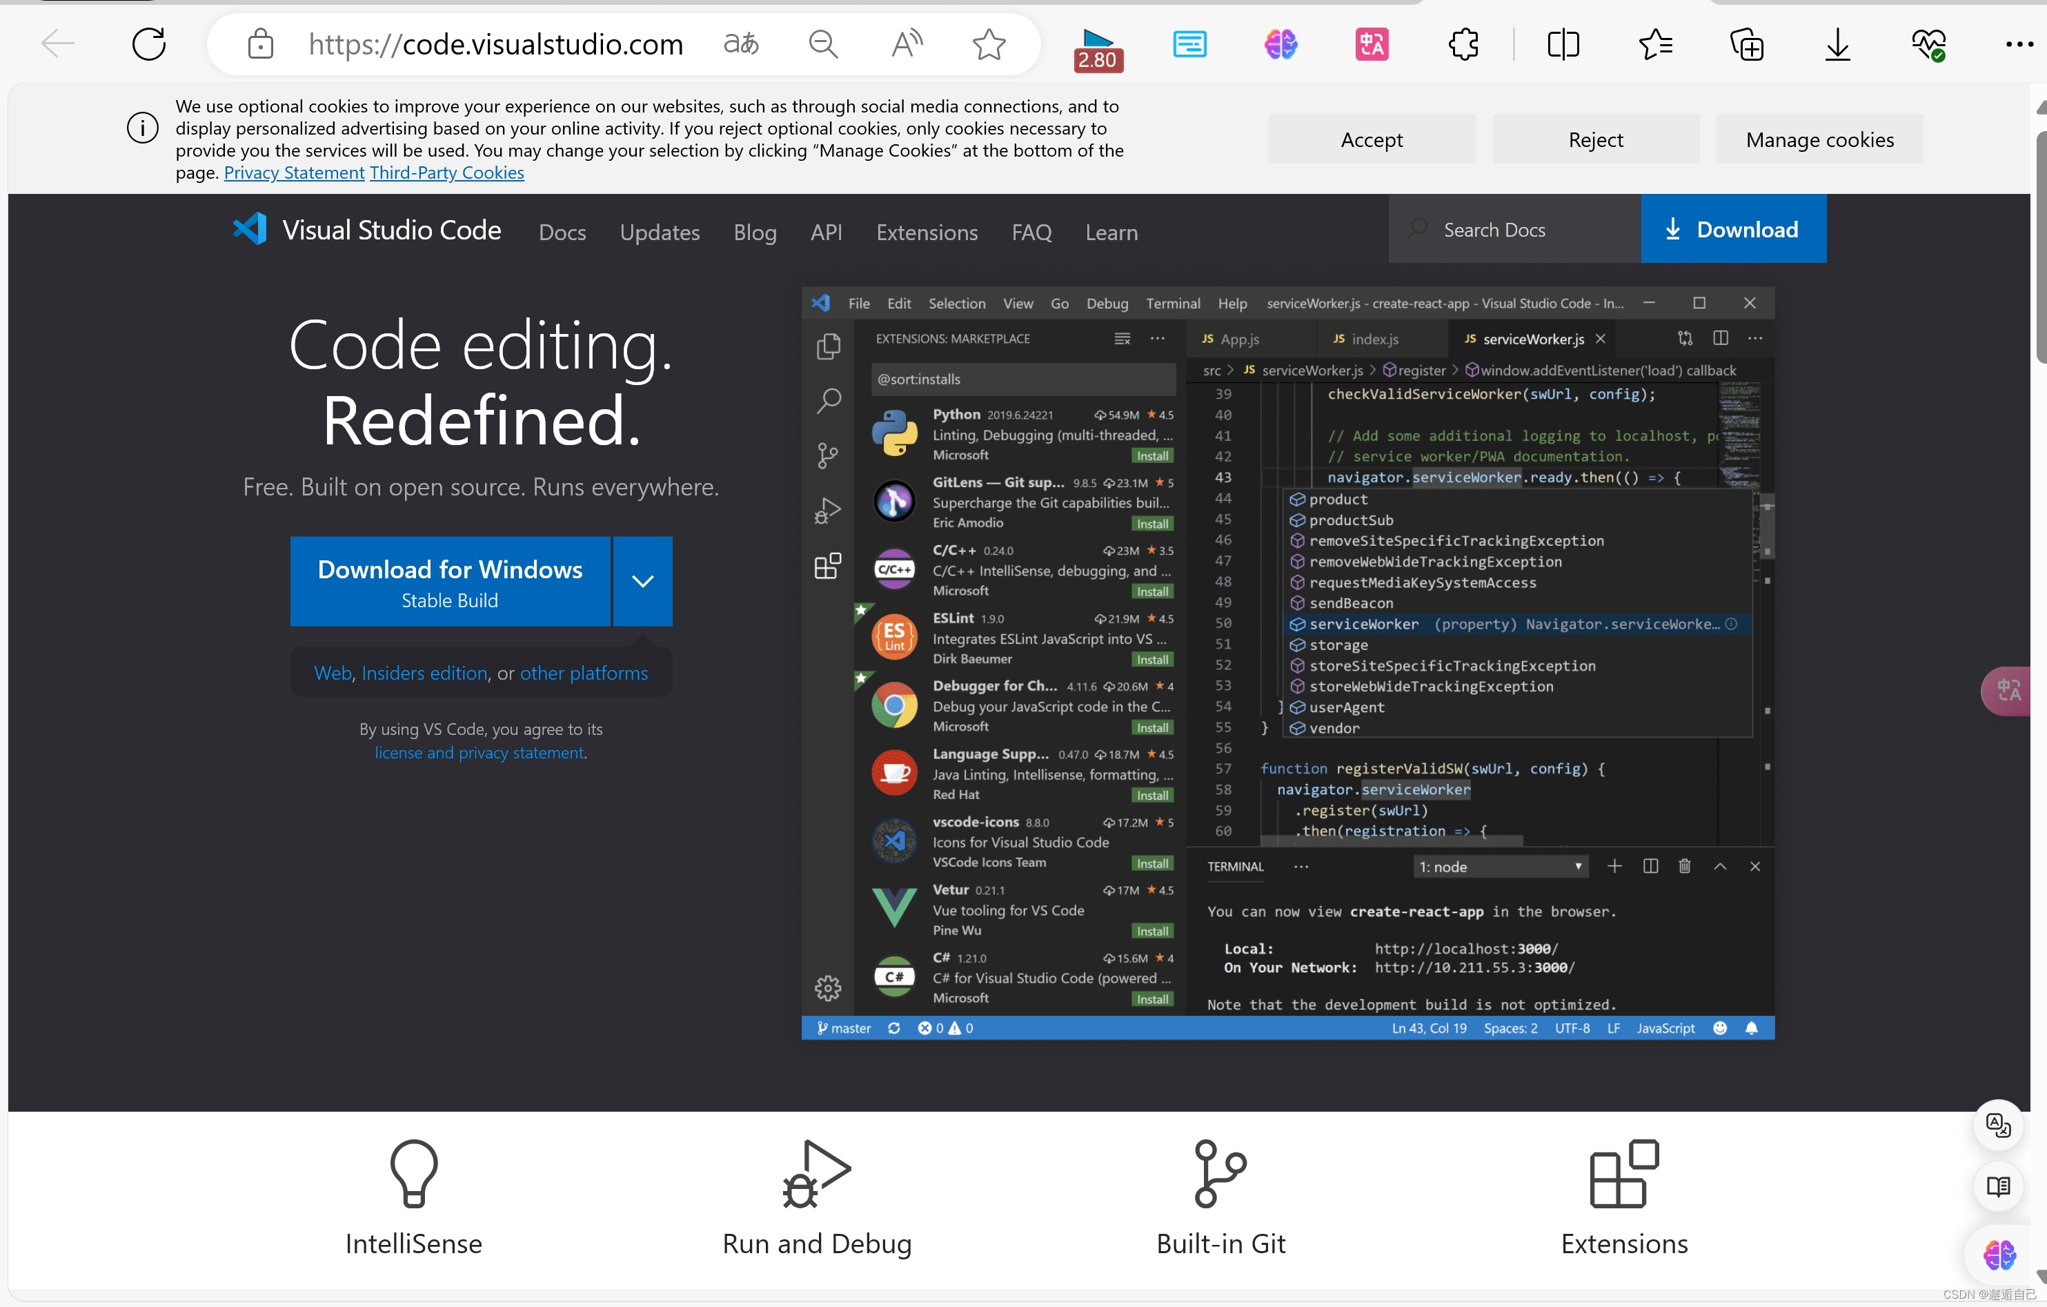Open the browser extensions puzzle icon
Viewport: 2047px width, 1307px height.
pyautogui.click(x=1464, y=43)
